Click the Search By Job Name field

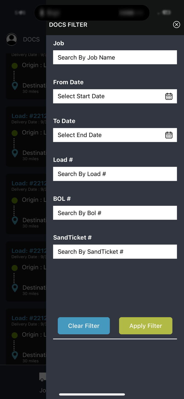pos(115,57)
